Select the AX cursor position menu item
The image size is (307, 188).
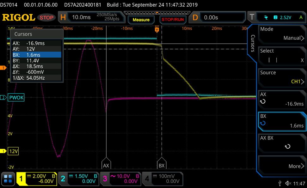282,99
